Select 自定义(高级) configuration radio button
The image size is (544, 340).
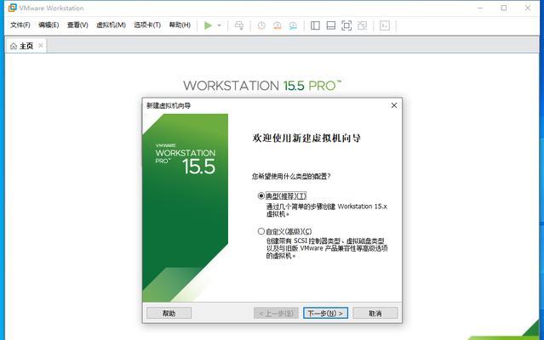coord(261,231)
